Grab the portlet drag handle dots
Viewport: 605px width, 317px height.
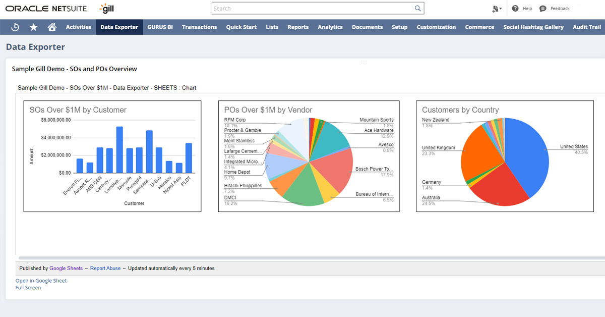pos(364,62)
